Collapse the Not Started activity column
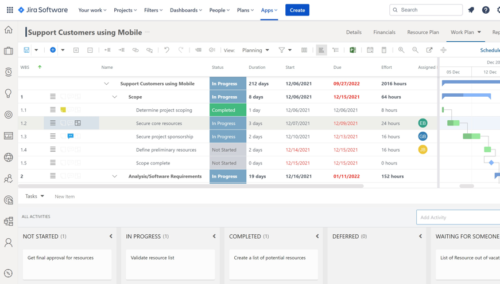 pyautogui.click(x=111, y=236)
